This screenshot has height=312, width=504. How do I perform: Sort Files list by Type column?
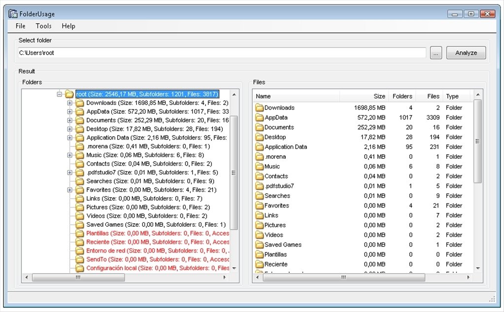pos(456,96)
